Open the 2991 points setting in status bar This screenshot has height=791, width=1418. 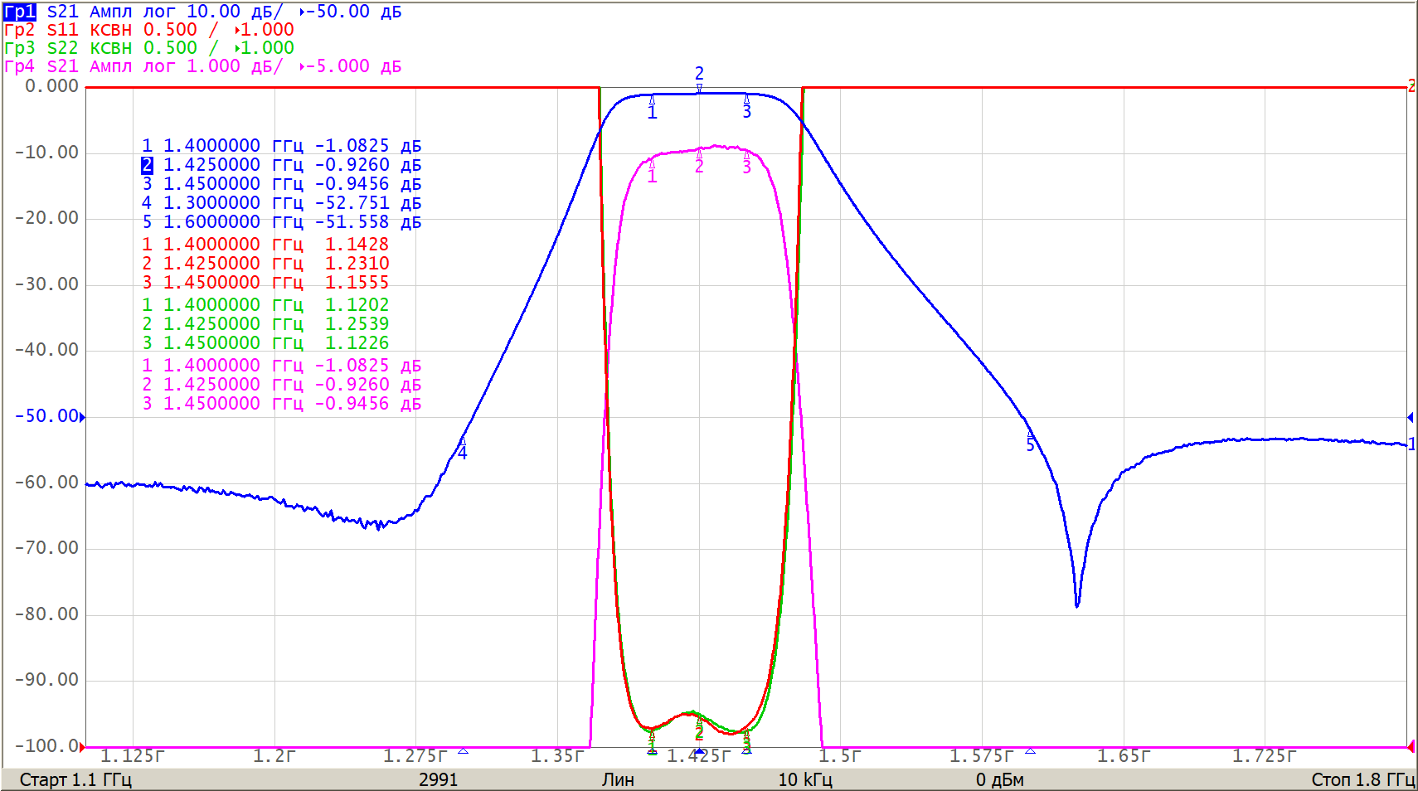point(438,779)
